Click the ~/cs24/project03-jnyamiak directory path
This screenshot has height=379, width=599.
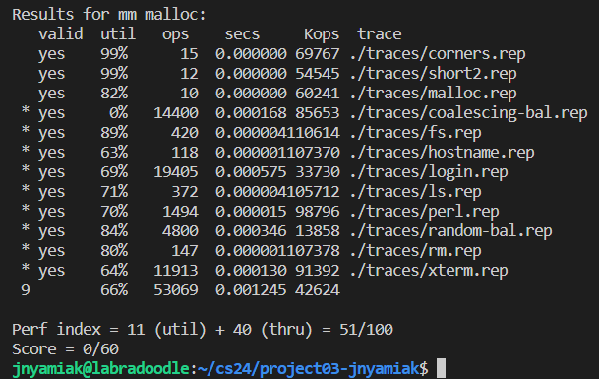(x=308, y=369)
